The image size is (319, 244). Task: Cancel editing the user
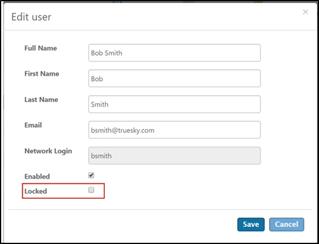point(287,224)
